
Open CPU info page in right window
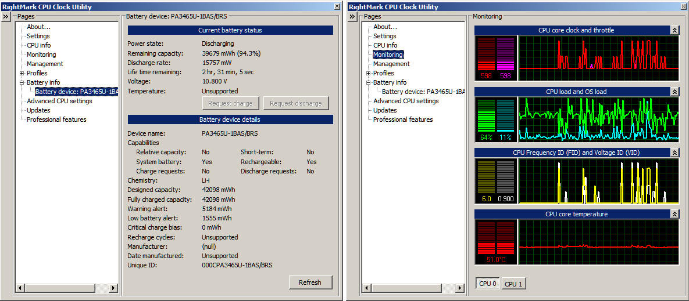click(x=385, y=45)
